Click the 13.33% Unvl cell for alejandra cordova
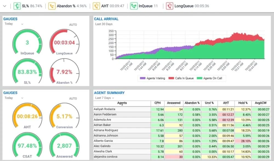Screen dimensions: 274x161 (209, 157)
